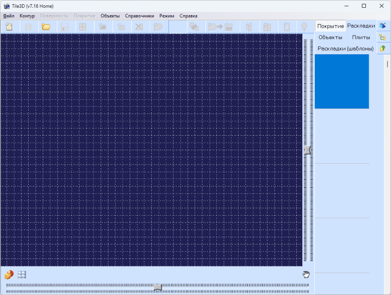Open the Раскладки (шаблоны) tab

point(346,49)
